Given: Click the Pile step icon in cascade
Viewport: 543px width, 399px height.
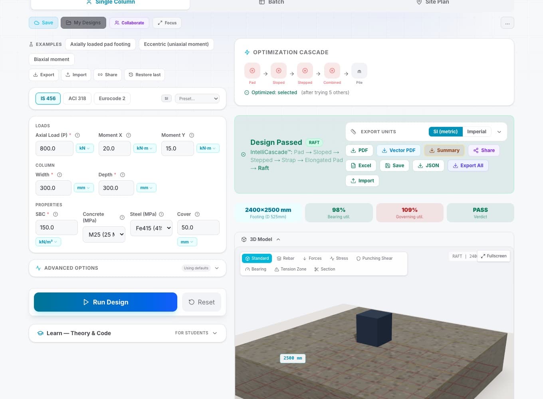Looking at the screenshot, I should pyautogui.click(x=359, y=71).
